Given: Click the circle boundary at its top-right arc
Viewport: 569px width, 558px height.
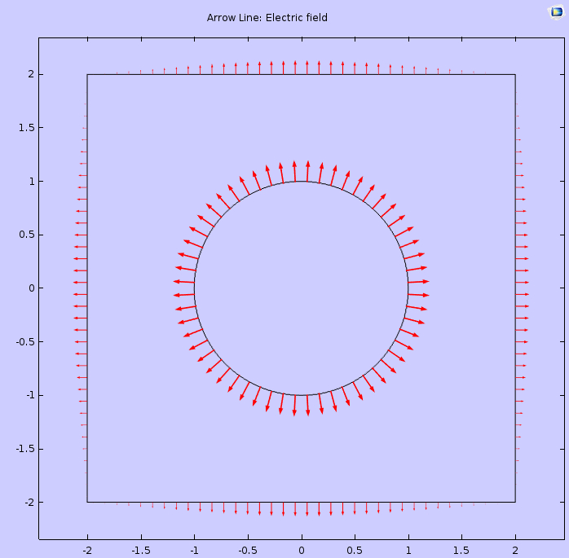Looking at the screenshot, I should (x=377, y=212).
